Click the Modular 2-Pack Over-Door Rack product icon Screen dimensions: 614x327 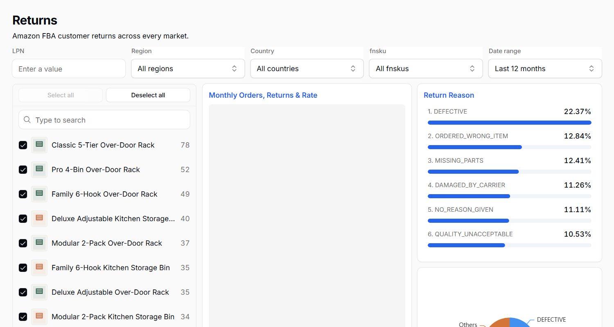tap(39, 243)
